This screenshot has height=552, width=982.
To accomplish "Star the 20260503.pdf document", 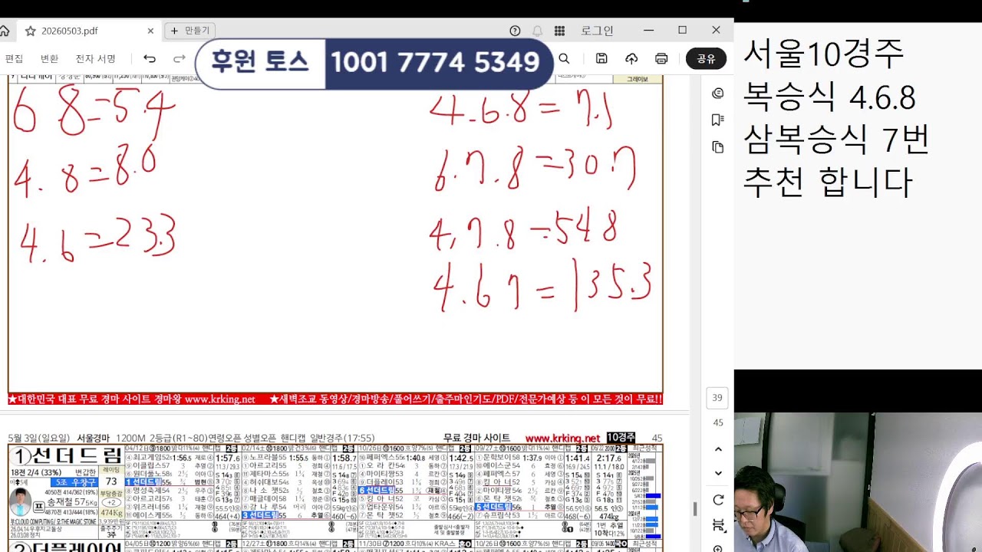I will (x=31, y=31).
